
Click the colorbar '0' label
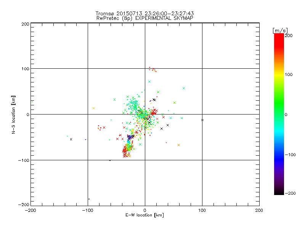pyautogui.click(x=286, y=115)
